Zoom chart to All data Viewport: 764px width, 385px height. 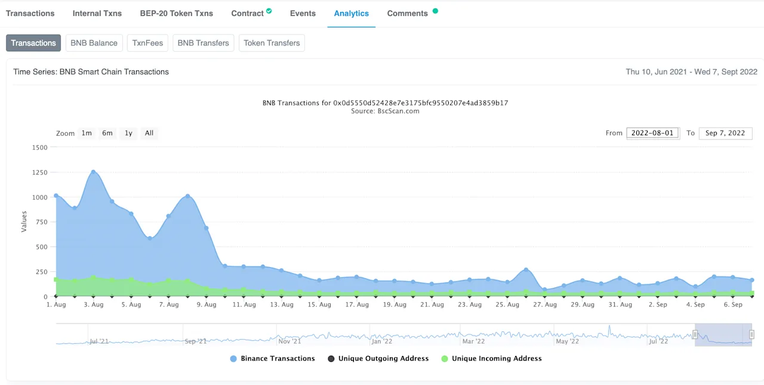tap(149, 133)
